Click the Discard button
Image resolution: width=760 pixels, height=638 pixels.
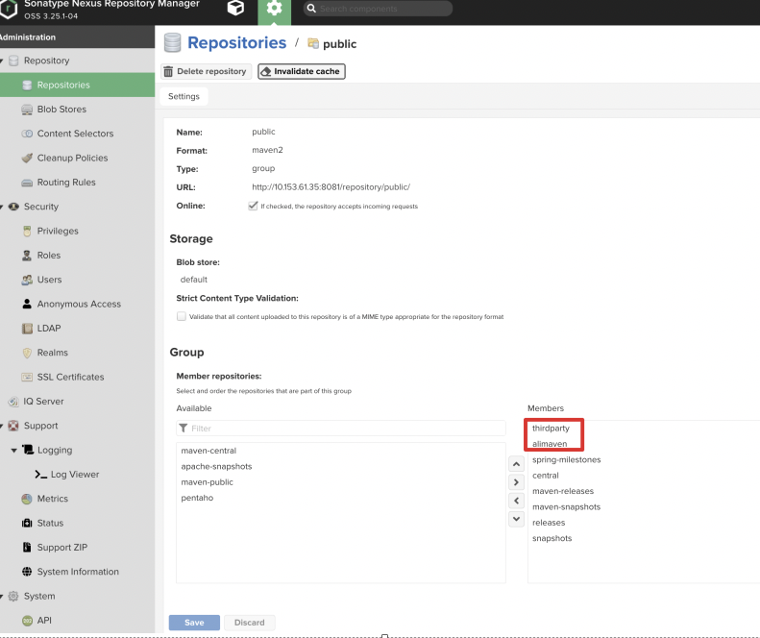(250, 623)
